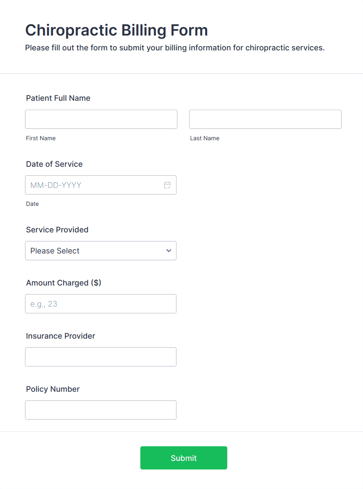Click the 'Chiropractic Billing Form' heading

116,30
